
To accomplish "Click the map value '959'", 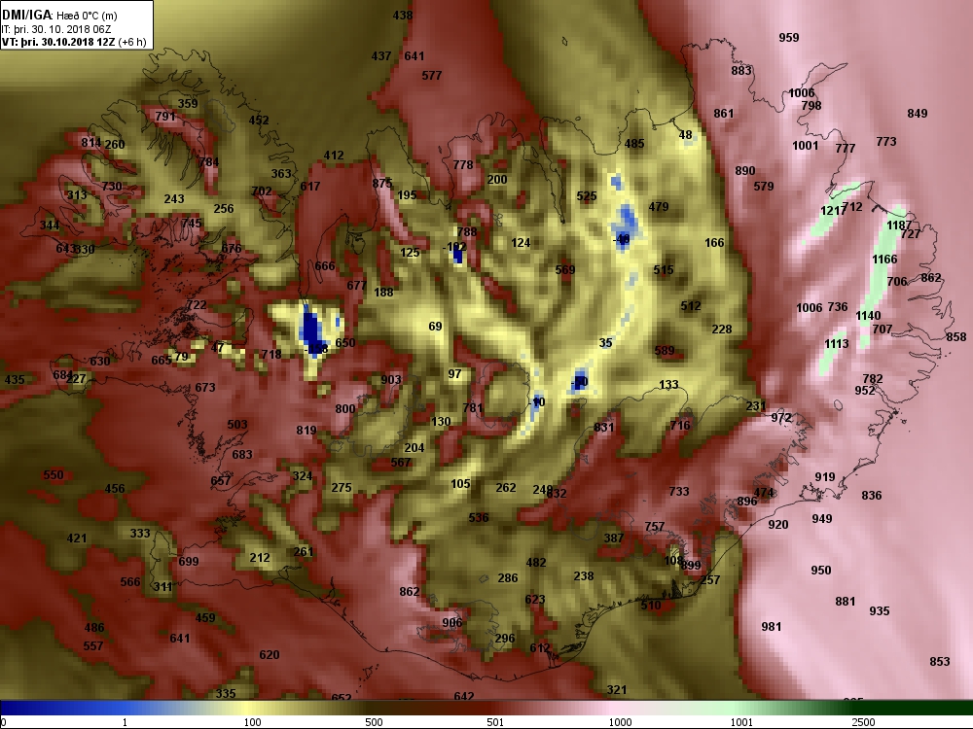I will 789,38.
